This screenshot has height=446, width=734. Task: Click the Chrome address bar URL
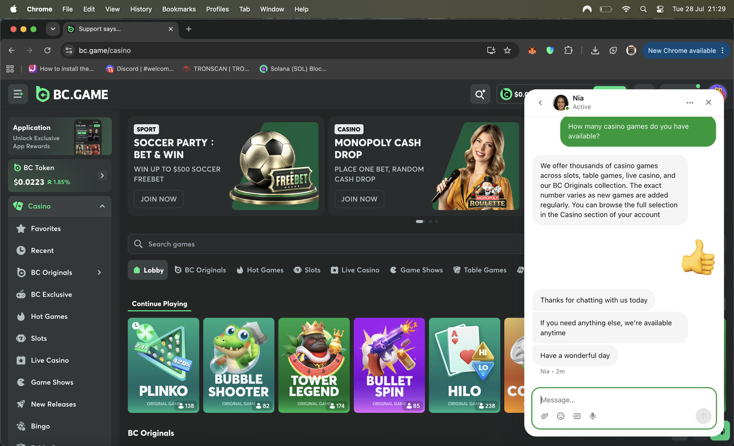coord(105,50)
